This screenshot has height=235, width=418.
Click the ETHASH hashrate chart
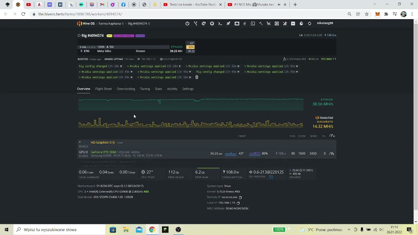point(191,104)
